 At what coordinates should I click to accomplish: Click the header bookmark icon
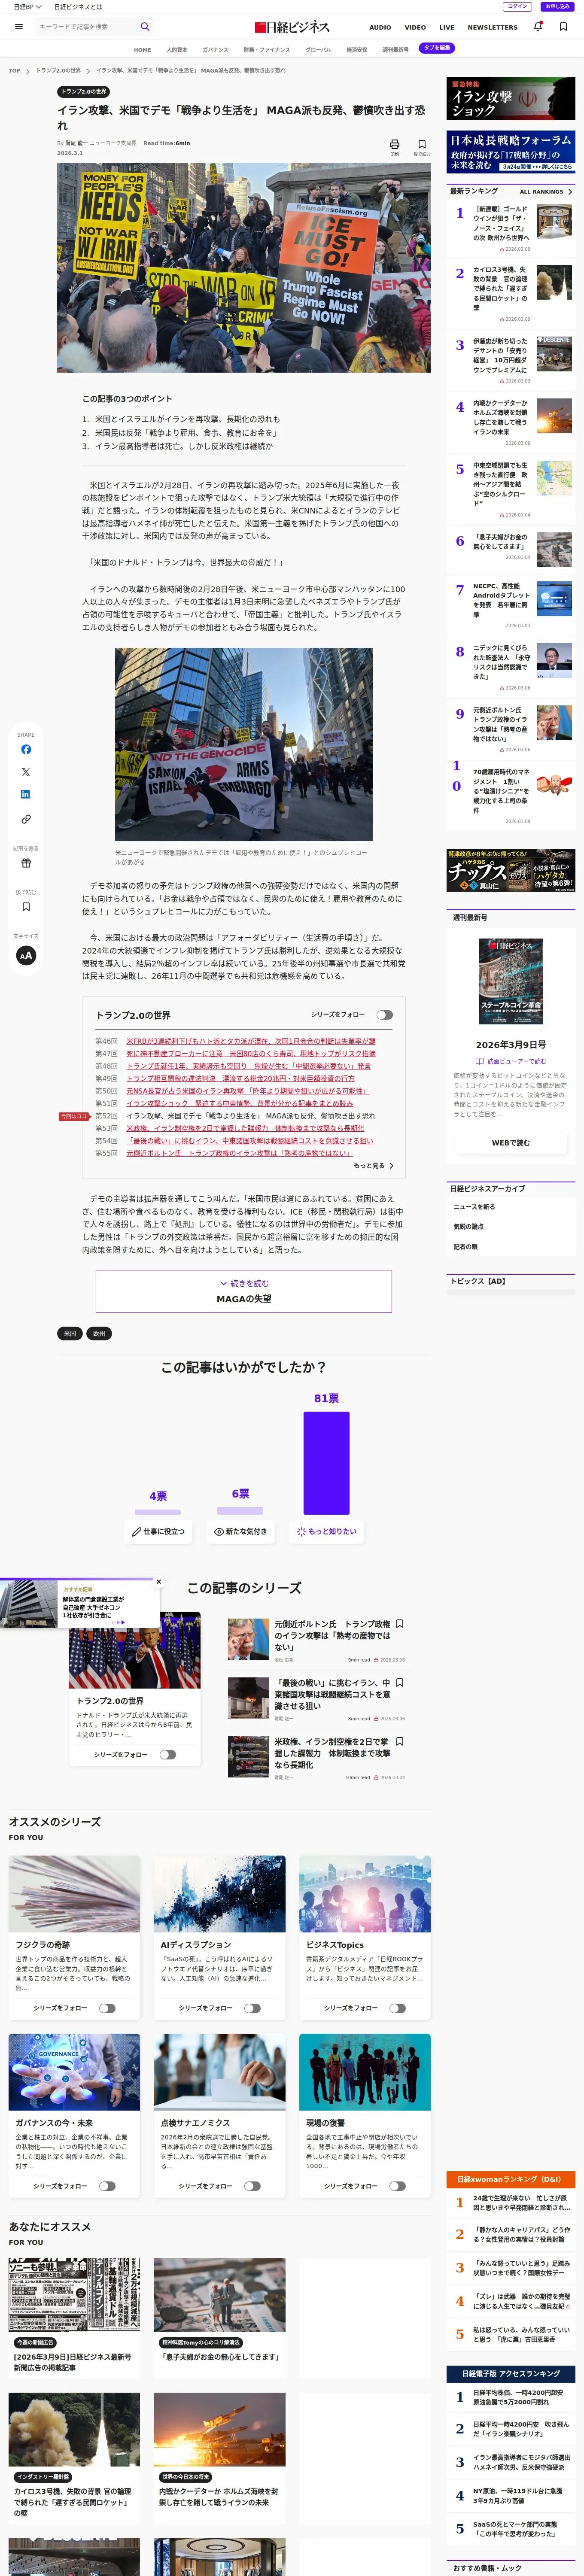click(563, 27)
